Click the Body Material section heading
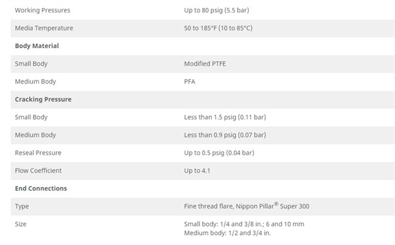 [x=37, y=46]
